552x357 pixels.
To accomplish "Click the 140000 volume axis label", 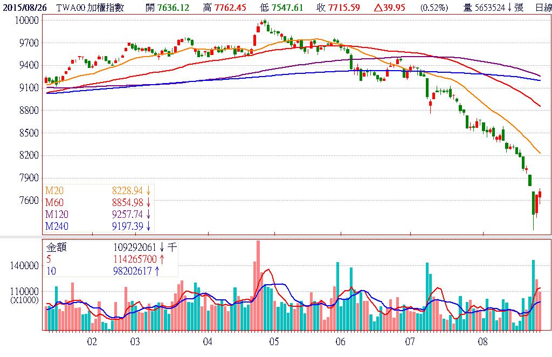I will pyautogui.click(x=25, y=266).
